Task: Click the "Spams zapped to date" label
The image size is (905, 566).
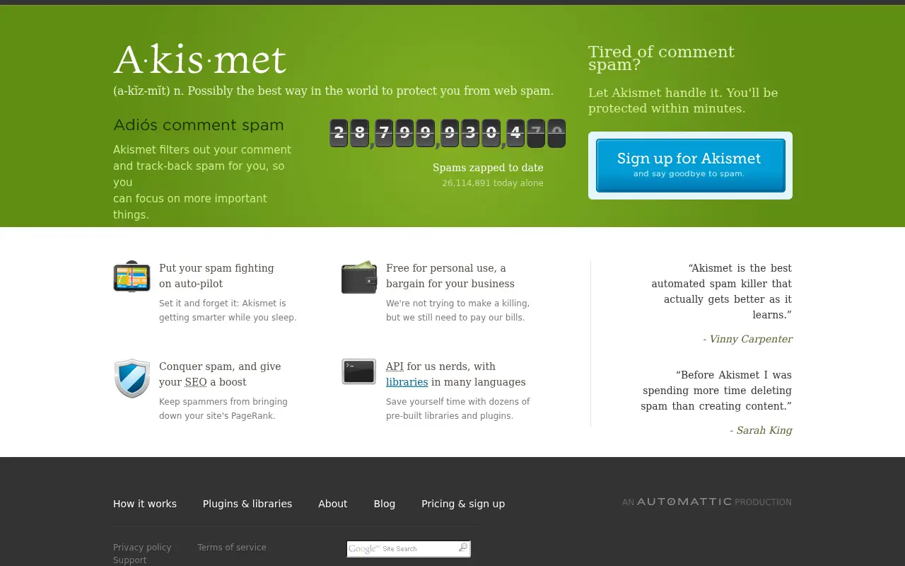Action: click(x=488, y=168)
